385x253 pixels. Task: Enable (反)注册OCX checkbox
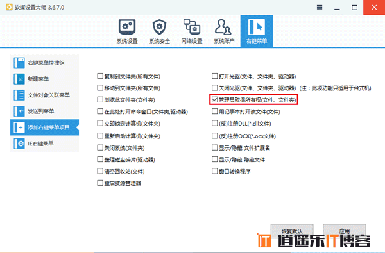point(214,136)
